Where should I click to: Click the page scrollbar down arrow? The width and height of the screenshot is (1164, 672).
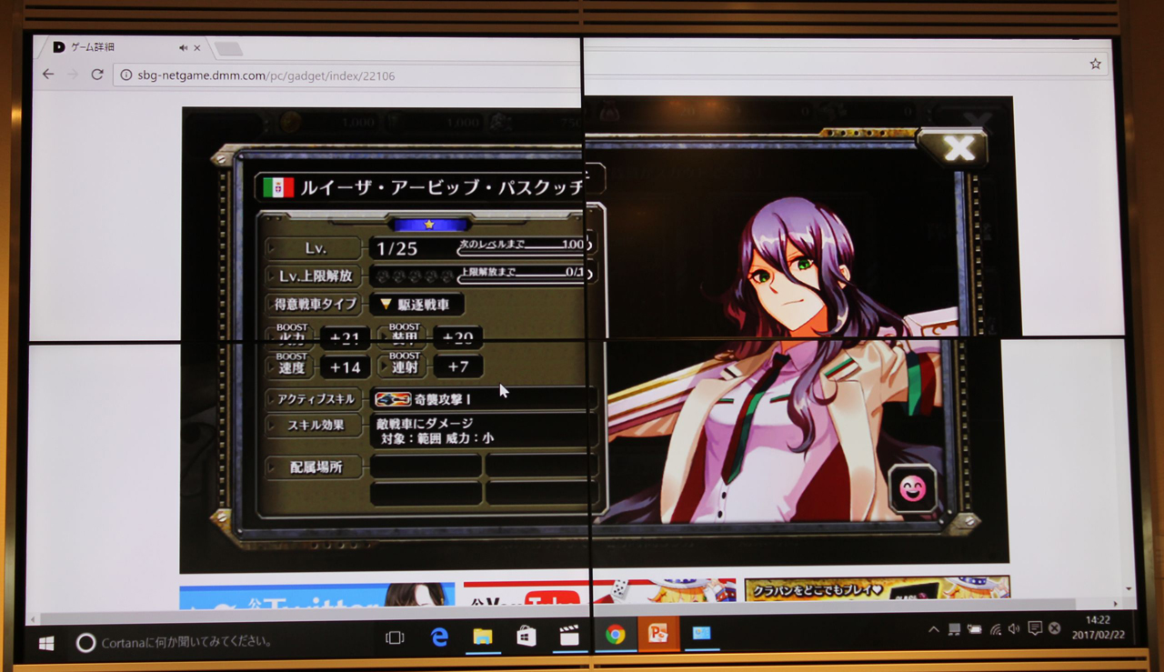pos(1129,589)
